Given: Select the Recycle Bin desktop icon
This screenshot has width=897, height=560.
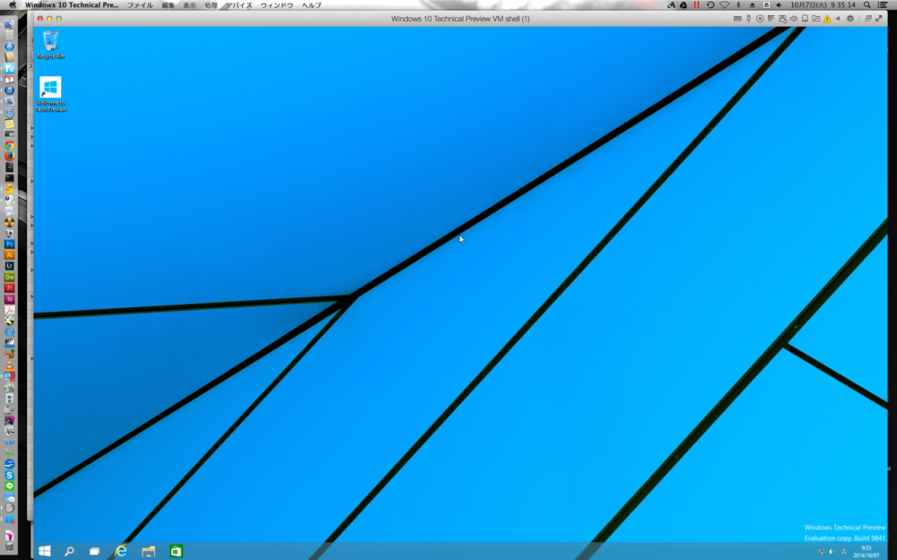Looking at the screenshot, I should [50, 42].
